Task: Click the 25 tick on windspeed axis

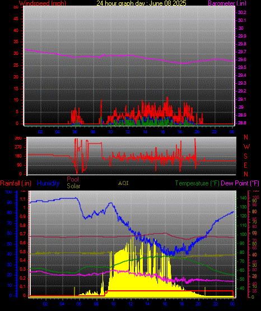Action: point(16,65)
